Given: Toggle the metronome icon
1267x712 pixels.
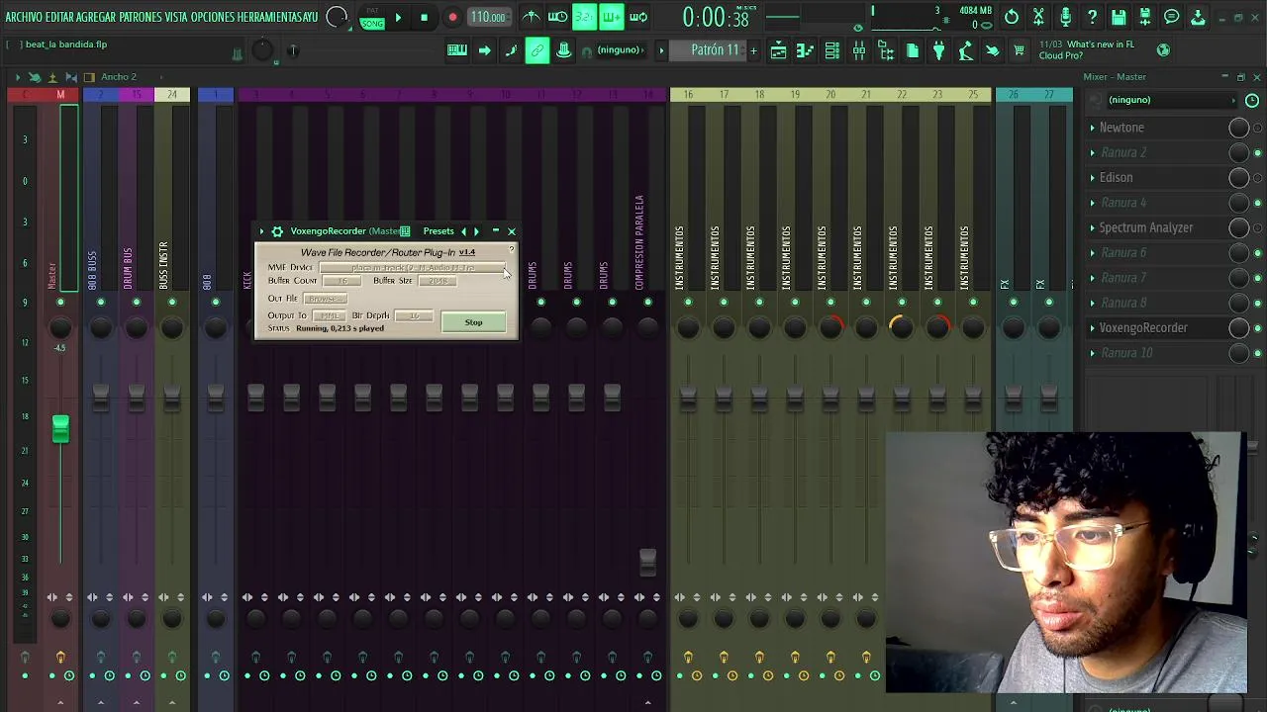Looking at the screenshot, I should point(531,17).
